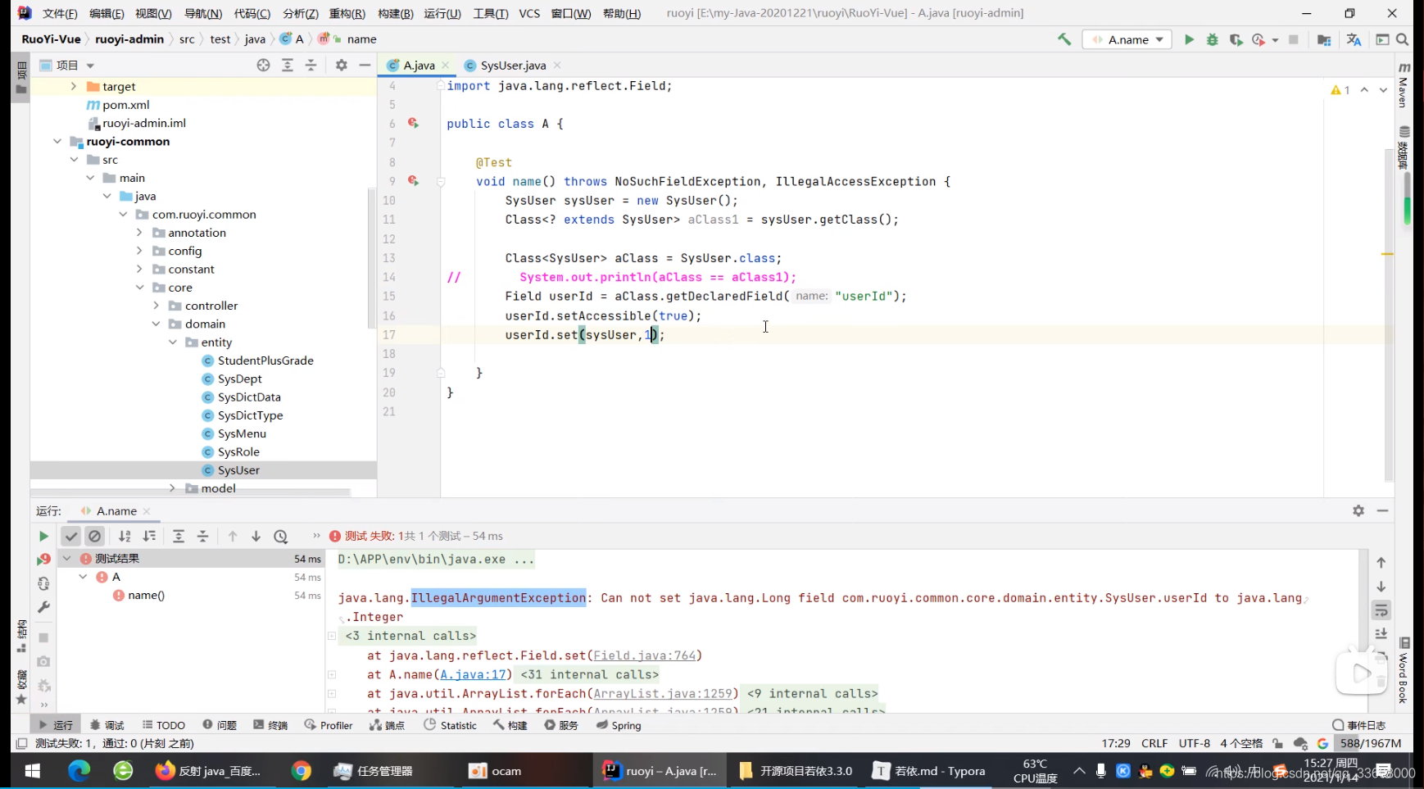Collapse the ruoyi-common module

(57, 141)
